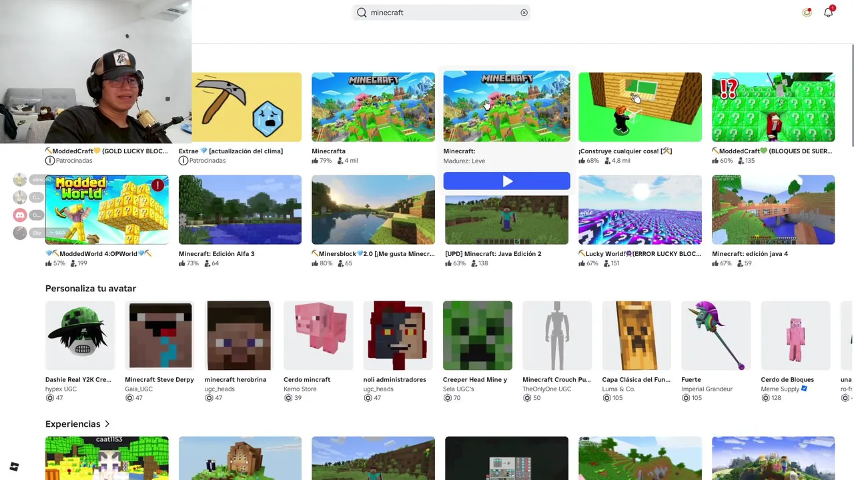Open Minecraft: edición java 4 thumbnail
The height and width of the screenshot is (480, 854).
coord(773,209)
